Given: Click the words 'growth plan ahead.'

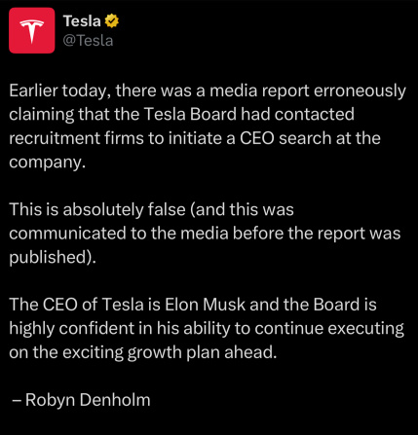Looking at the screenshot, I should coord(202,352).
